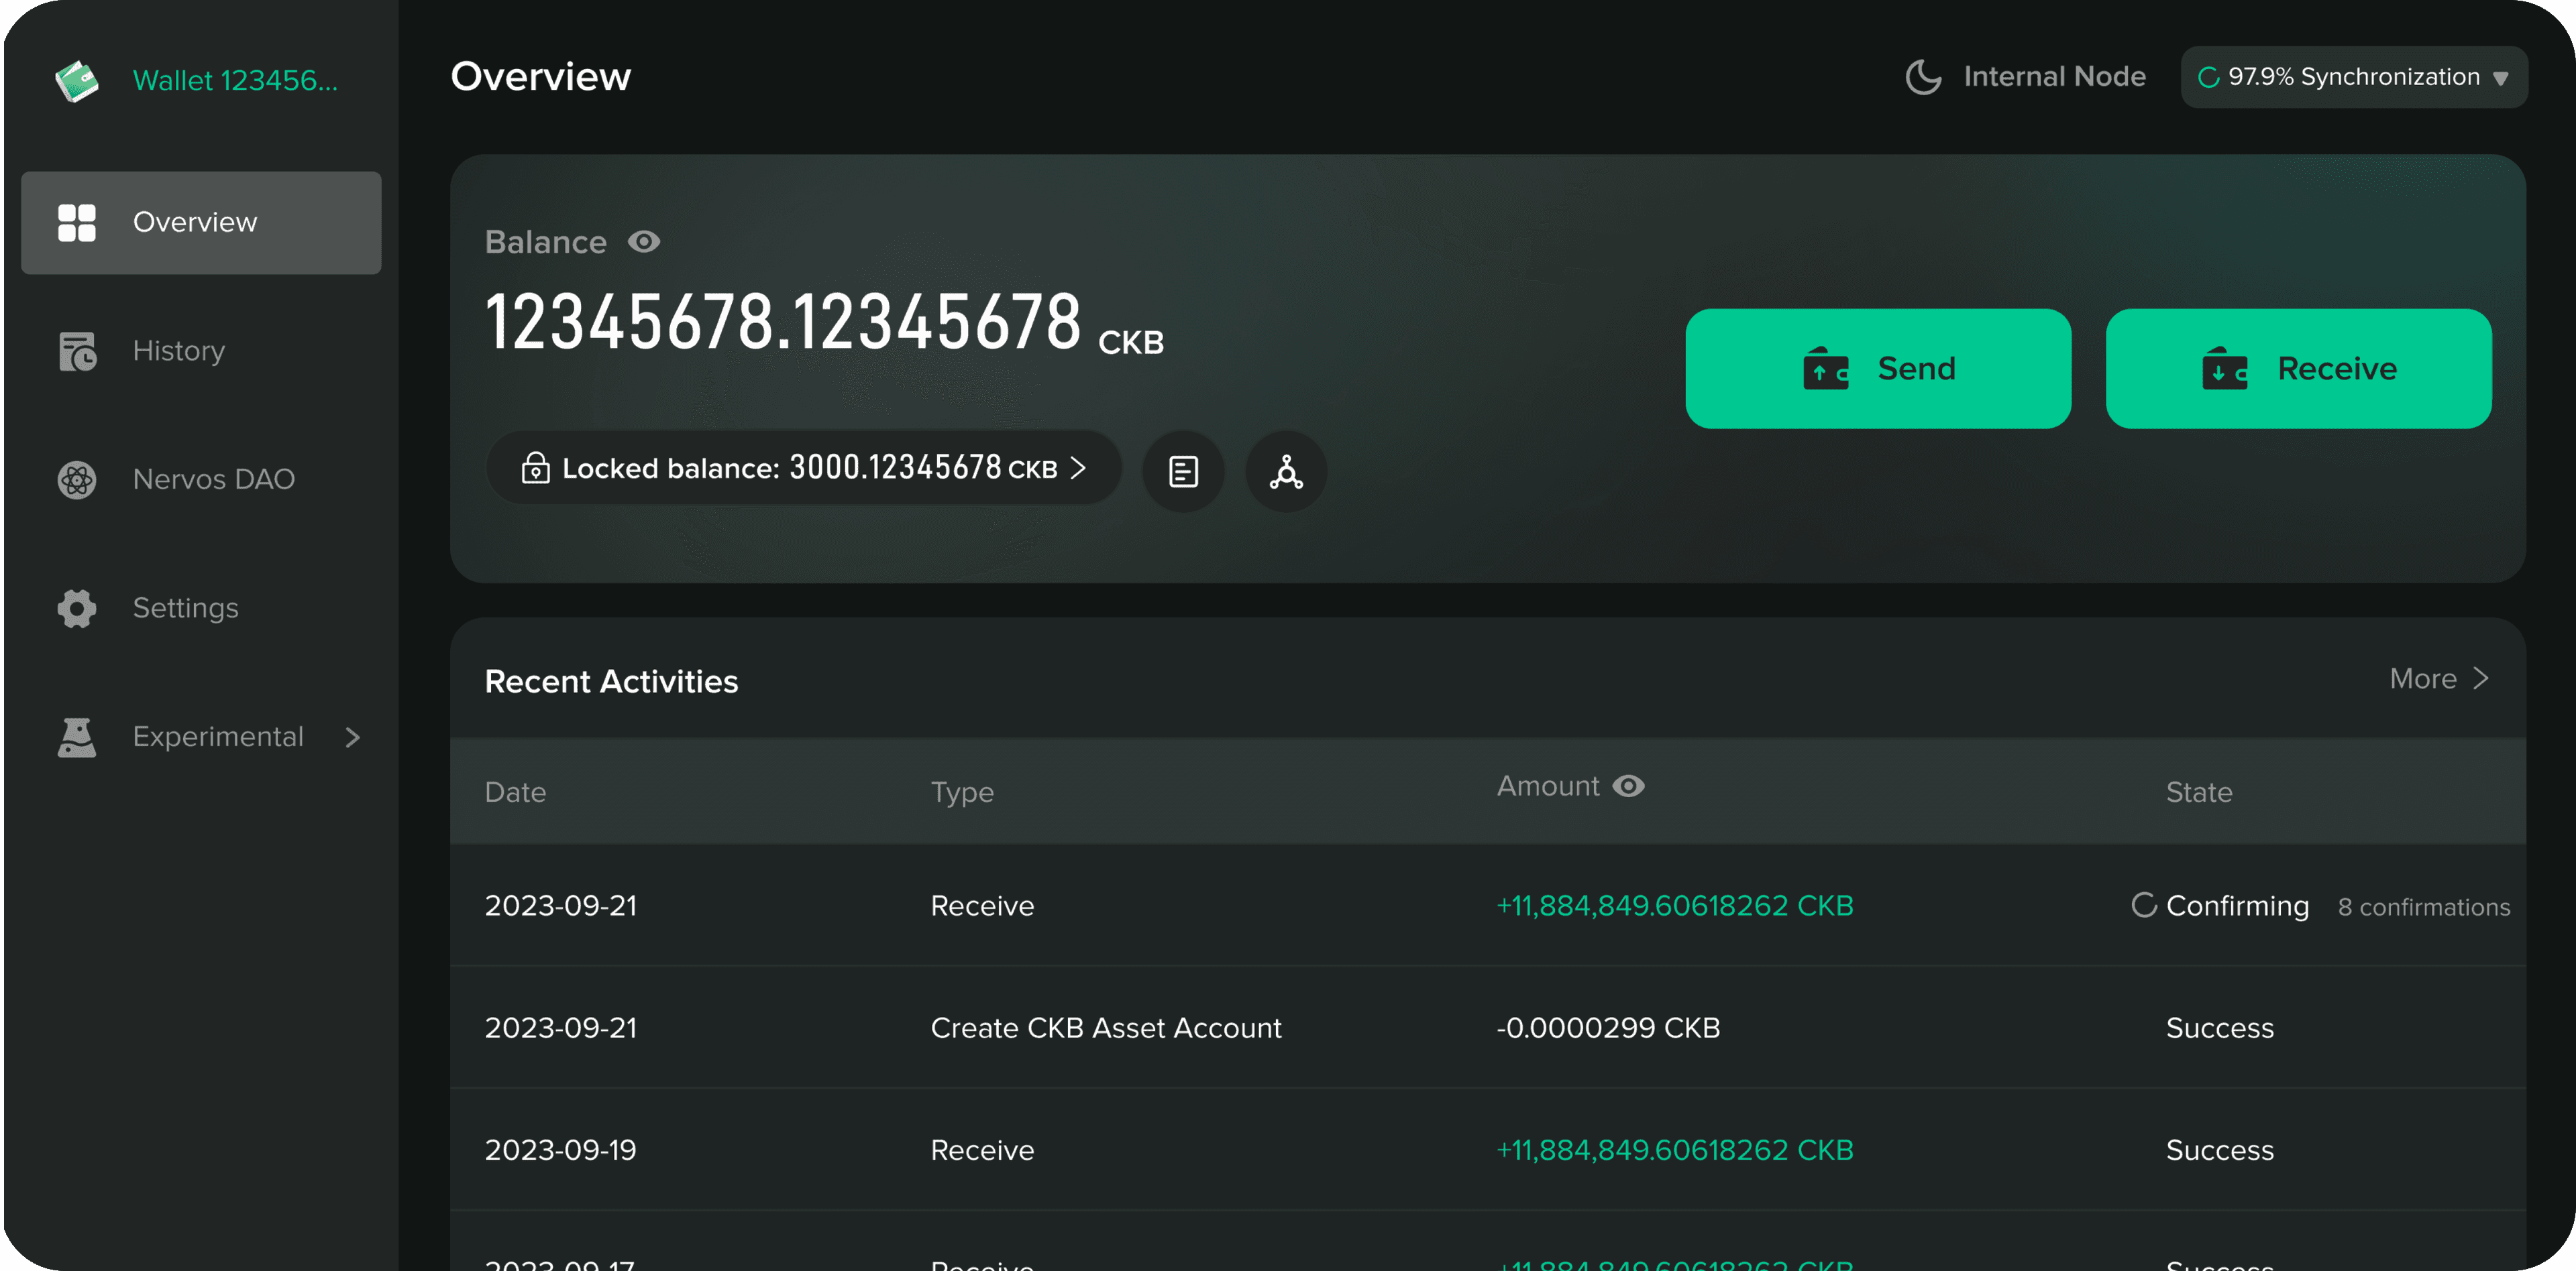Hide balance with eye icon
The height and width of the screenshot is (1271, 2576).
(x=643, y=242)
